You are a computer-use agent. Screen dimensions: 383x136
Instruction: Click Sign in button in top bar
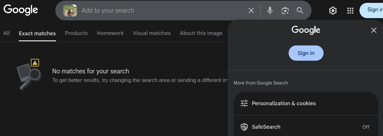371,10
